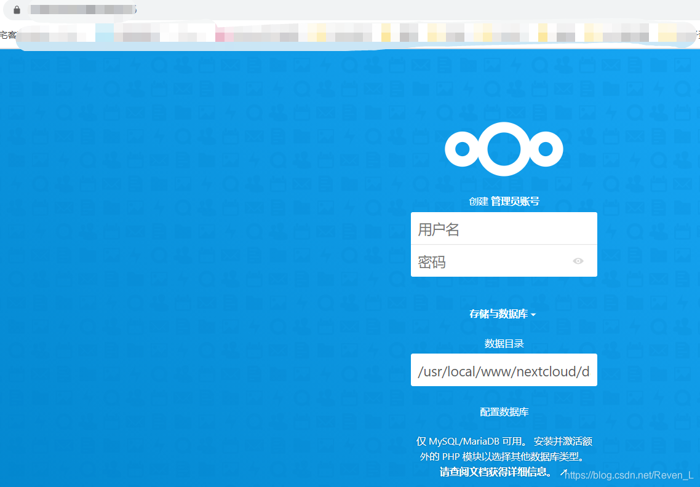Click the left circle of Nextcloud logo
Viewport: 700px width, 487px height.
[x=463, y=149]
